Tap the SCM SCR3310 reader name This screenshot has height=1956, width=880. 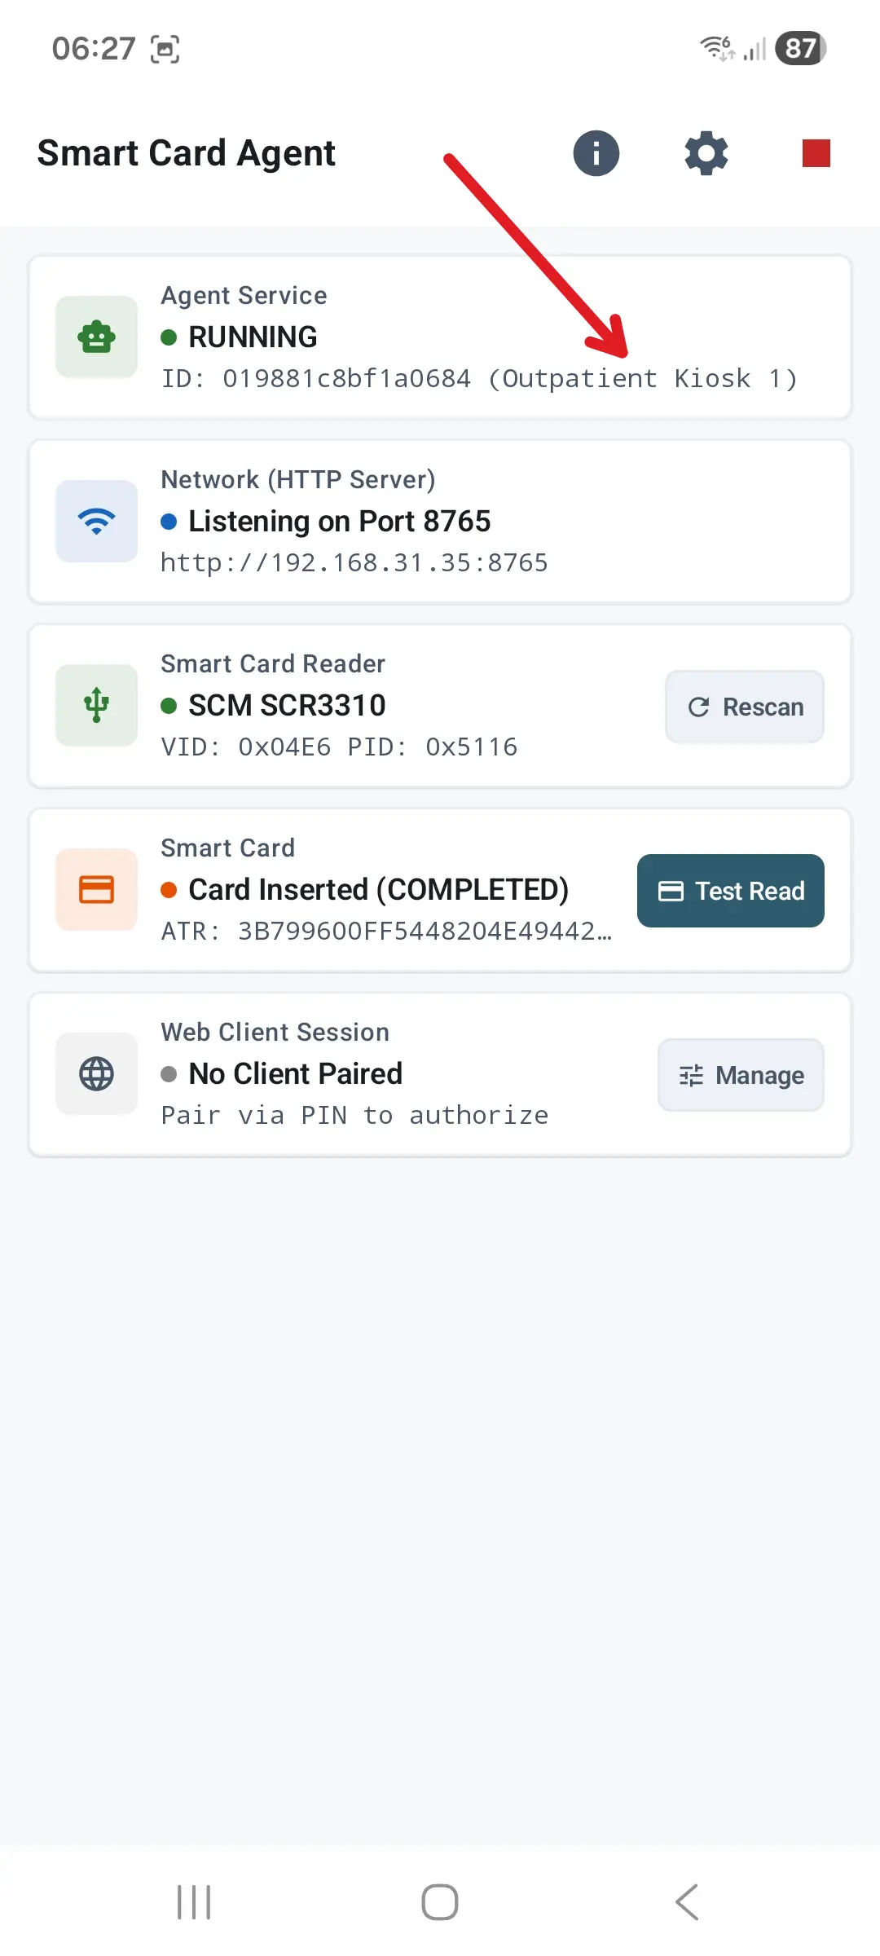click(x=287, y=705)
